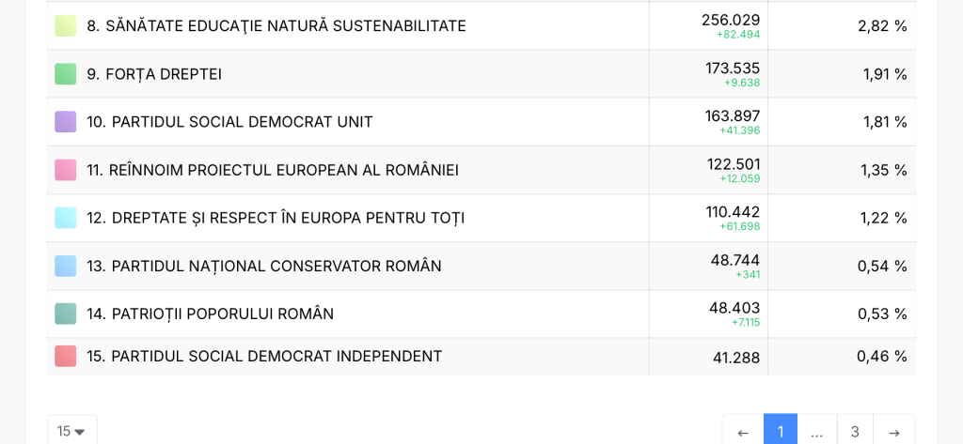Click green swatch beside FORȚA DREPTEI

[x=66, y=73]
